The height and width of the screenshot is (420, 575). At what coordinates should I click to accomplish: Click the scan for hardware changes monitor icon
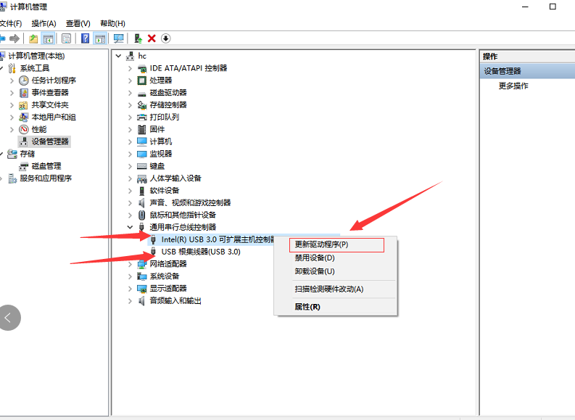[x=119, y=38]
